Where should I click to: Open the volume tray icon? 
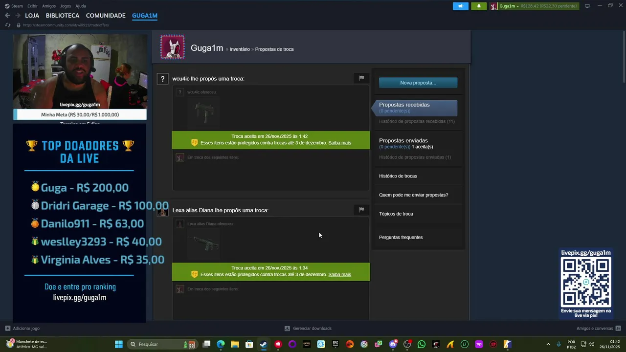591,344
